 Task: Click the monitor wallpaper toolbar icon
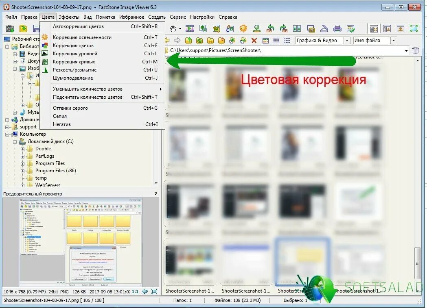click(311, 28)
